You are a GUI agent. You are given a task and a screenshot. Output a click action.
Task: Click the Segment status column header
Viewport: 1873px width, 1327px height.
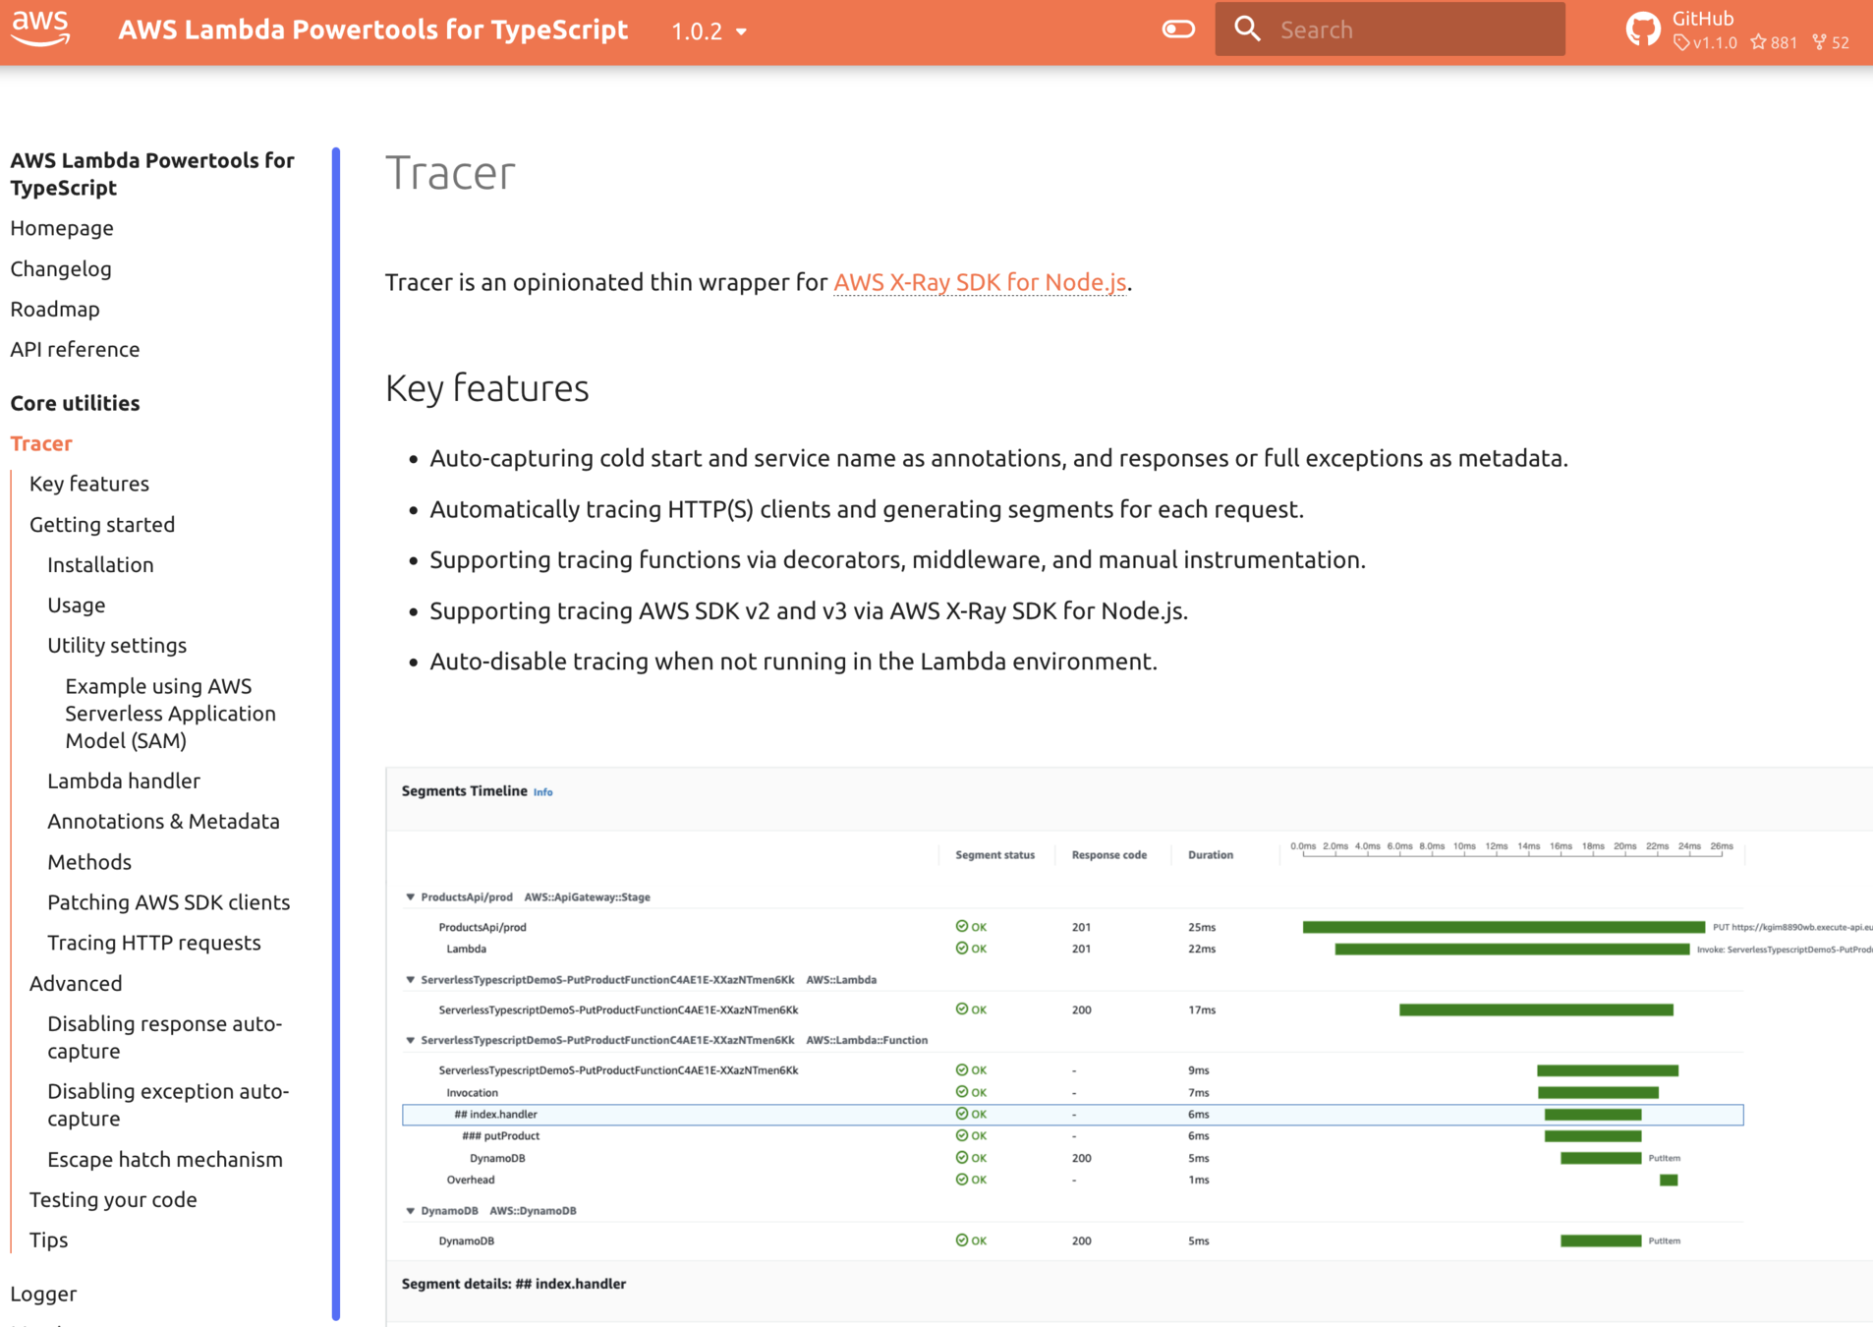(x=994, y=855)
